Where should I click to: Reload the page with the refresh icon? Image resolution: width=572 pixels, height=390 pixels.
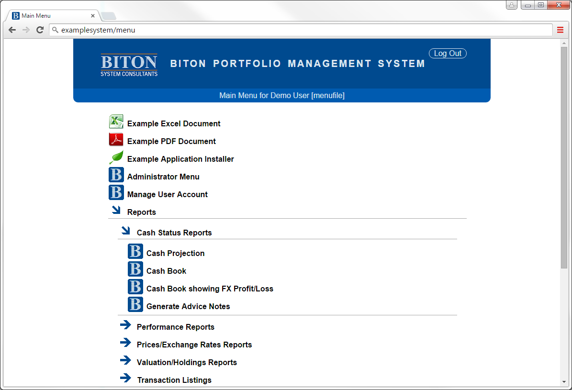click(x=40, y=30)
